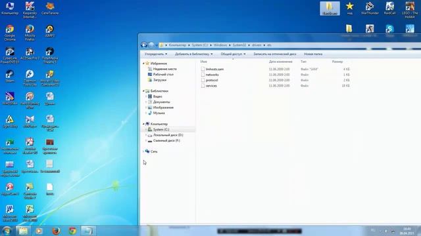
Task: Open Microsoft Word desktop shortcut
Action: click(x=10, y=213)
